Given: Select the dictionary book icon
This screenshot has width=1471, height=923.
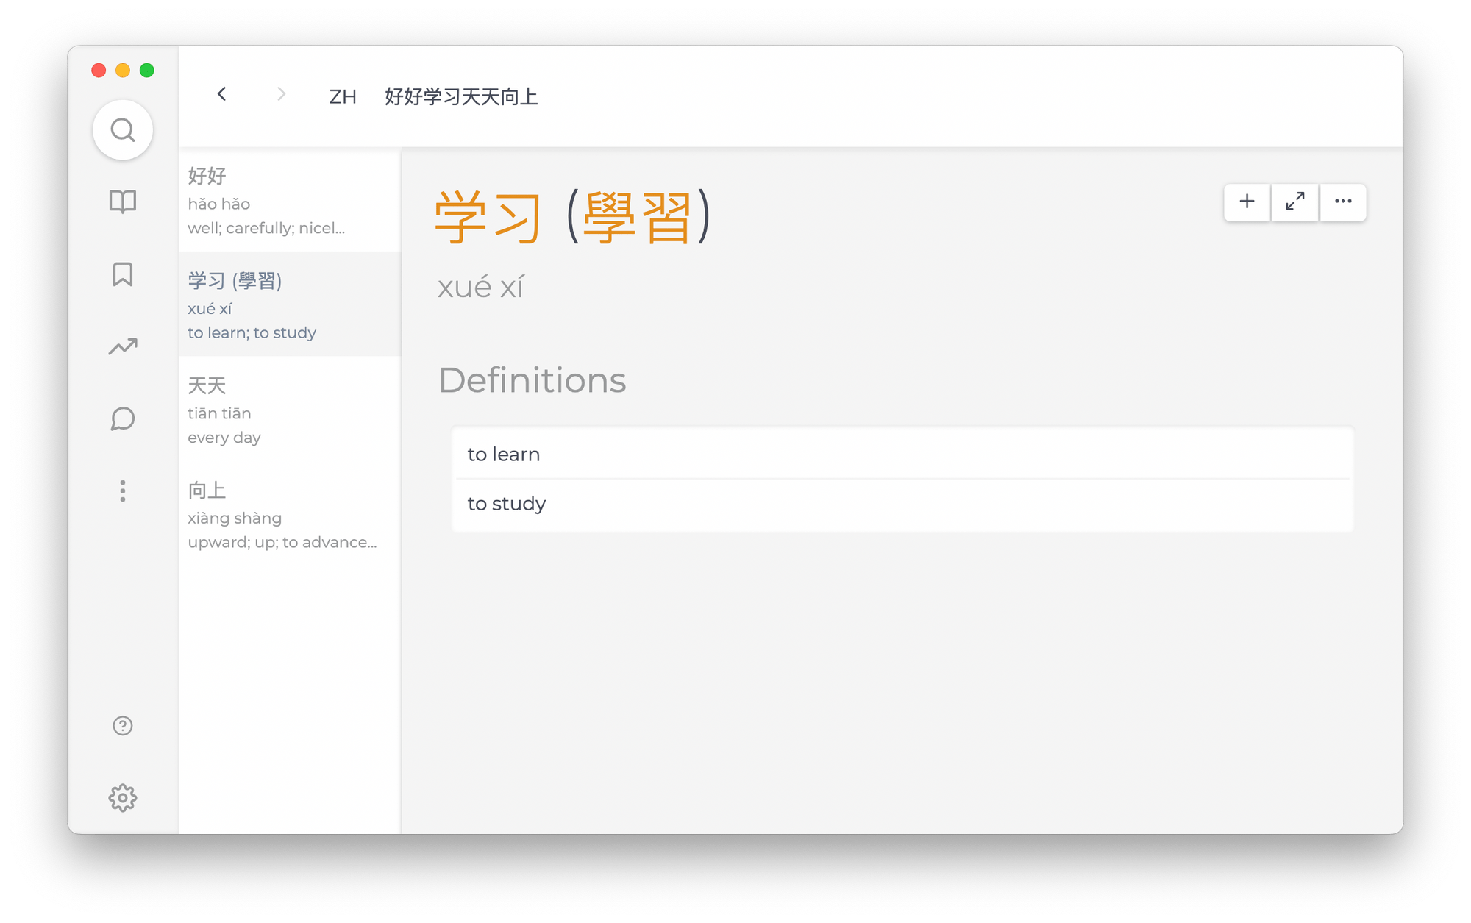Looking at the screenshot, I should [122, 201].
